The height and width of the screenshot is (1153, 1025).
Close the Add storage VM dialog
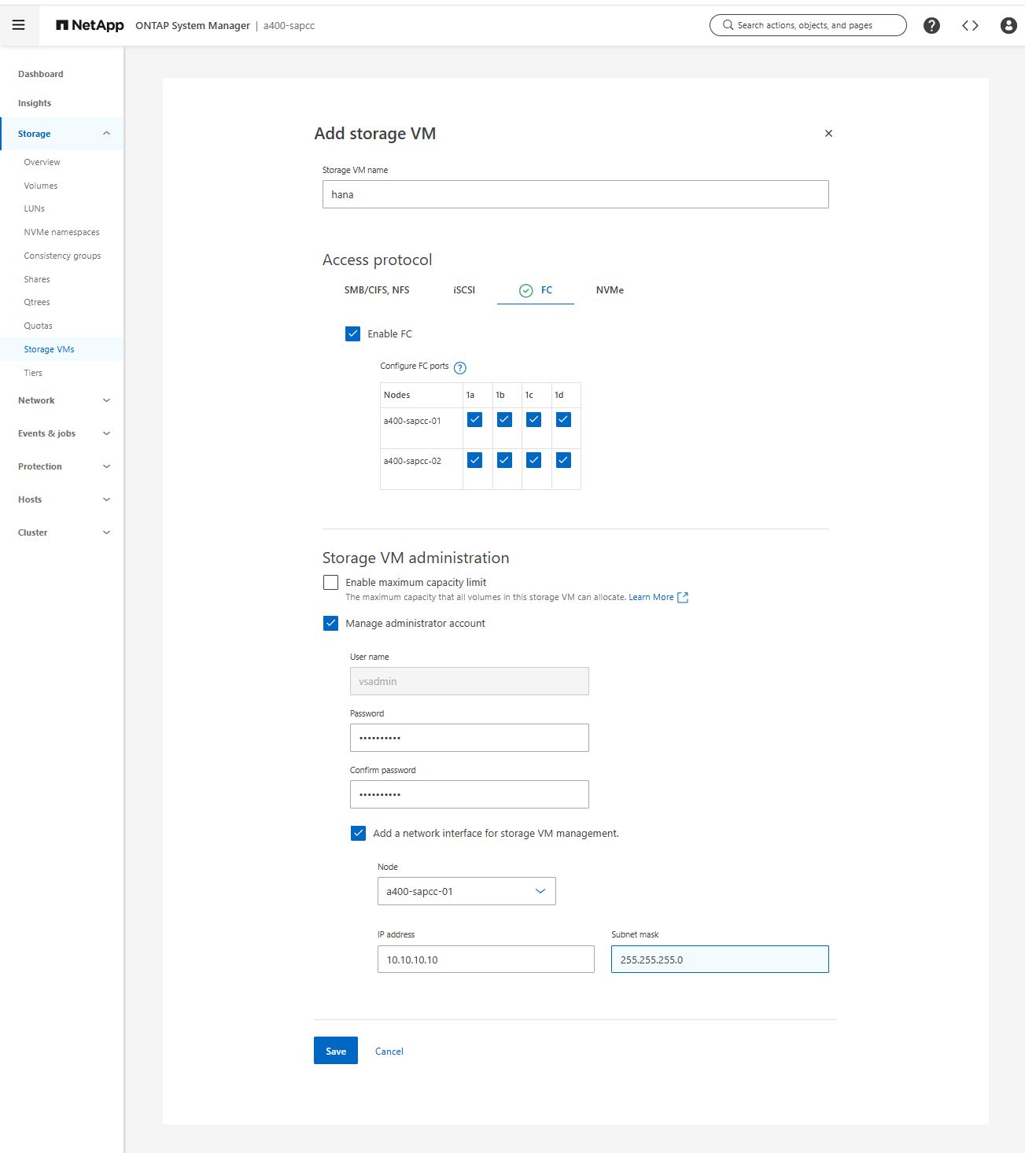(828, 134)
